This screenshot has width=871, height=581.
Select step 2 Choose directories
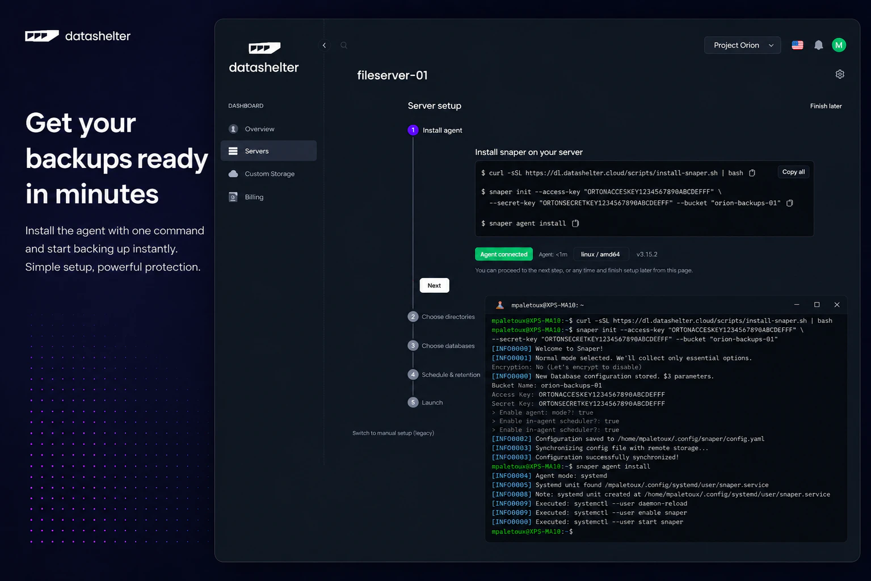pos(441,317)
